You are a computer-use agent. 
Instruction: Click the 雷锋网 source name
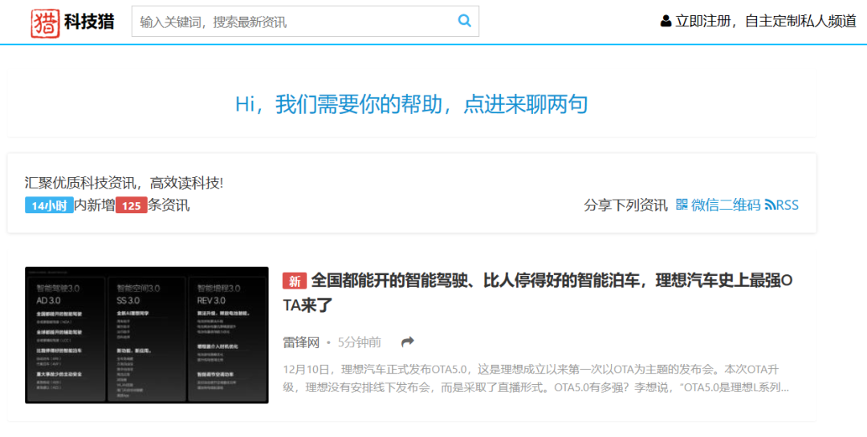coord(301,342)
